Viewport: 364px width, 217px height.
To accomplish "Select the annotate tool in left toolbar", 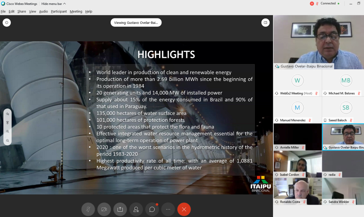I will [x=8, y=114].
